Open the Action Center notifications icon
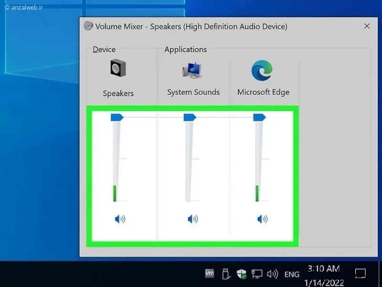Image resolution: width=382 pixels, height=287 pixels. pos(361,274)
